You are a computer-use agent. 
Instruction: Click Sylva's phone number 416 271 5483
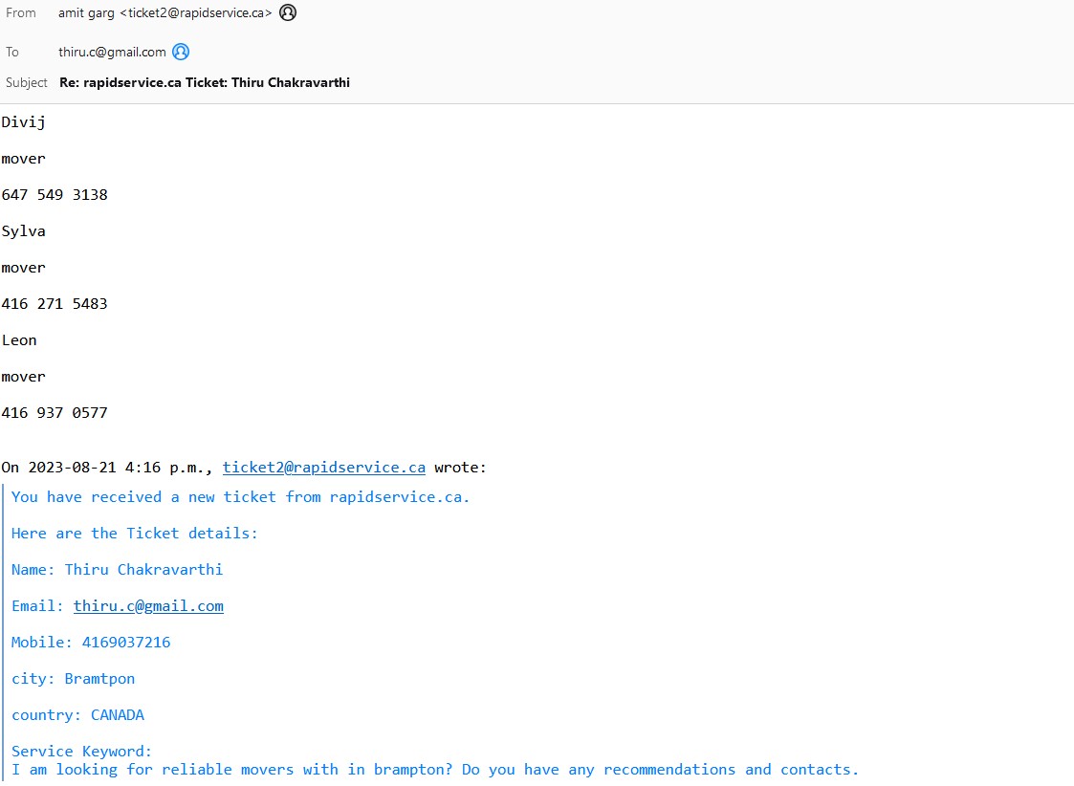(55, 304)
